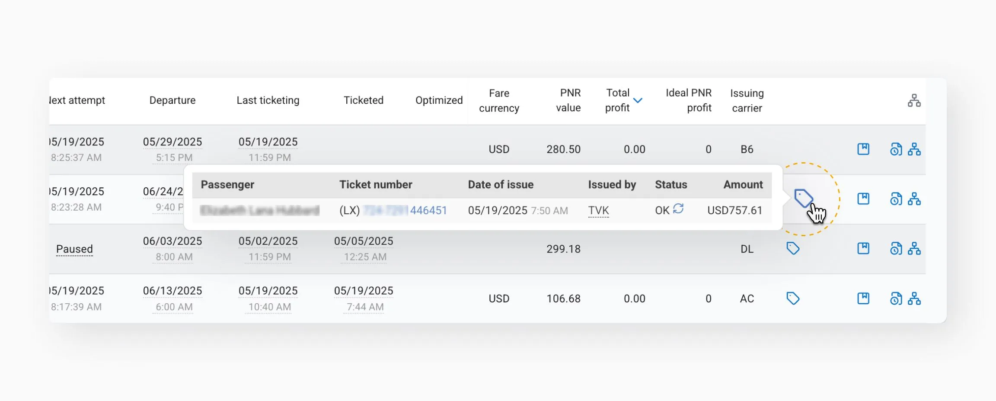Sort by the Departure column header
996x401 pixels.
pyautogui.click(x=172, y=100)
